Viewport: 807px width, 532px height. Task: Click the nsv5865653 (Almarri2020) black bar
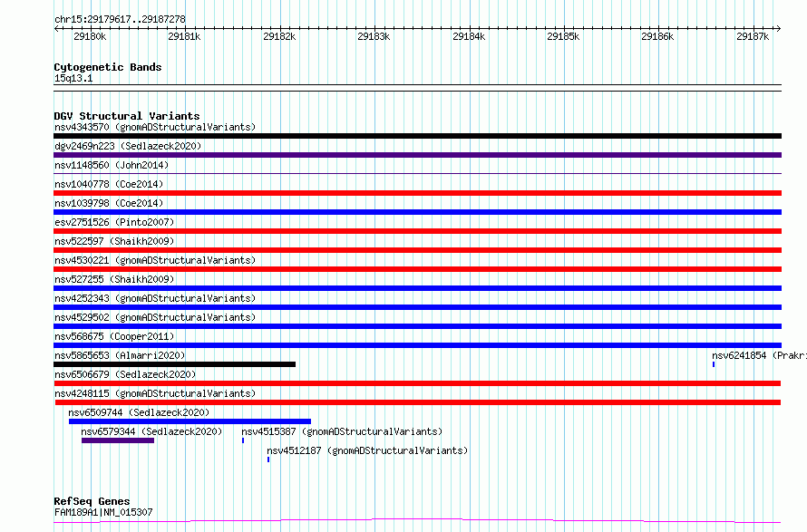click(x=174, y=364)
